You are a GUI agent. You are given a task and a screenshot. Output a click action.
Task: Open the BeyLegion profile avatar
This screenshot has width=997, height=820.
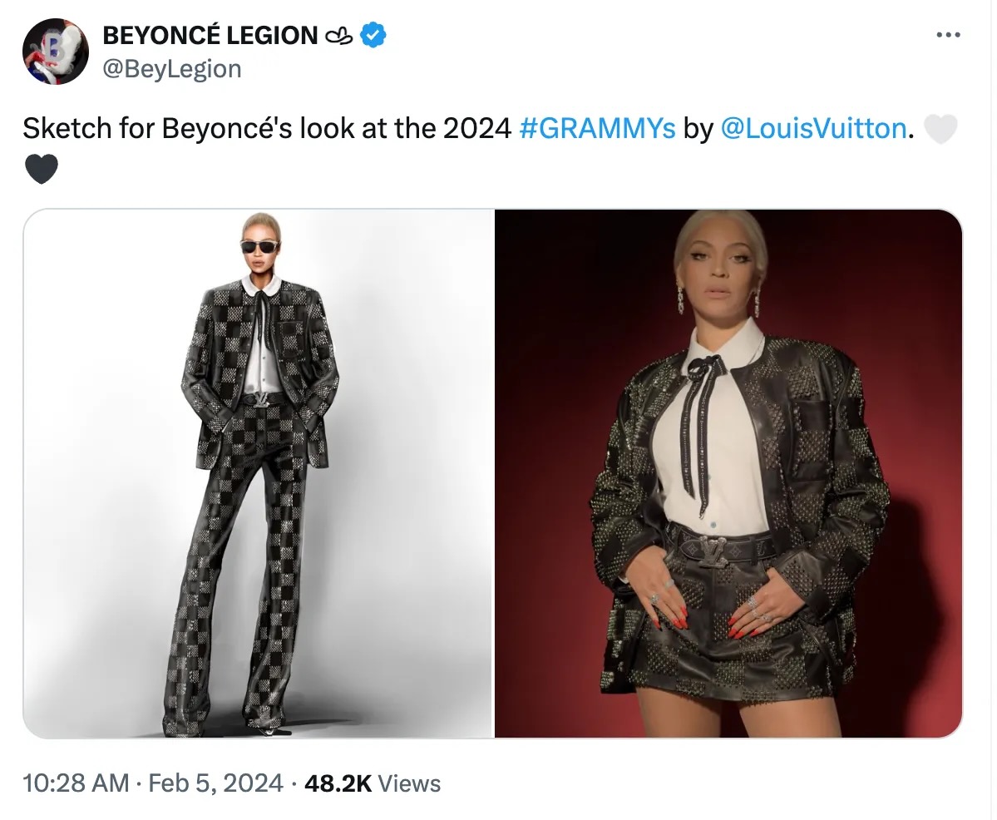coord(55,51)
